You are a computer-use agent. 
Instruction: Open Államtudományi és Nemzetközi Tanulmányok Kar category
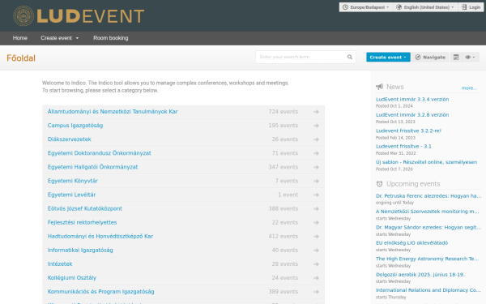point(113,112)
